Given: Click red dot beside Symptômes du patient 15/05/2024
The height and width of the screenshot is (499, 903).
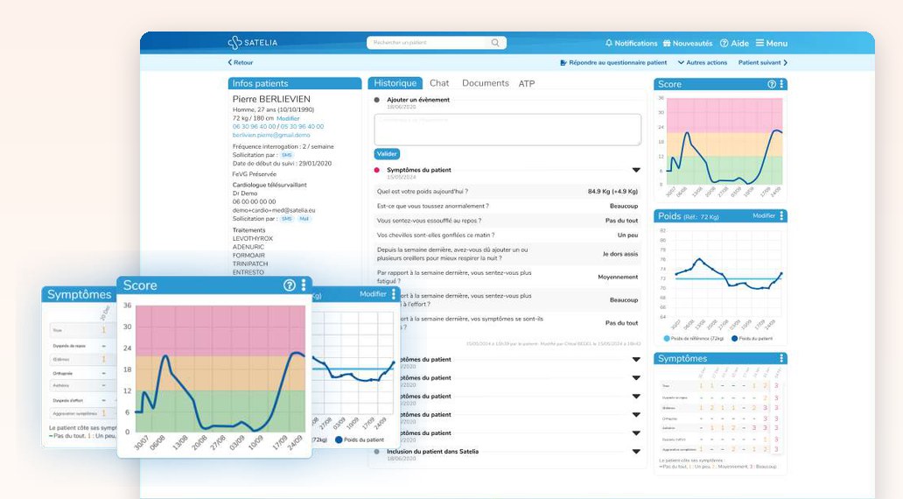Looking at the screenshot, I should click(376, 170).
